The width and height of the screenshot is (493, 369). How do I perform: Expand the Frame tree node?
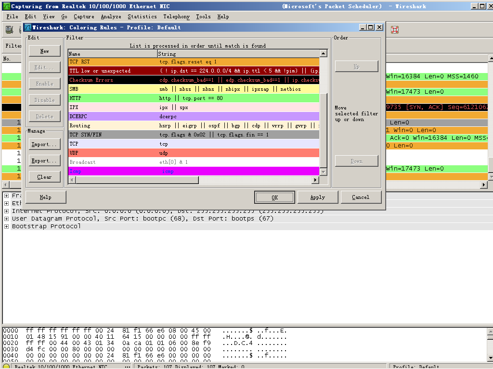[6, 196]
